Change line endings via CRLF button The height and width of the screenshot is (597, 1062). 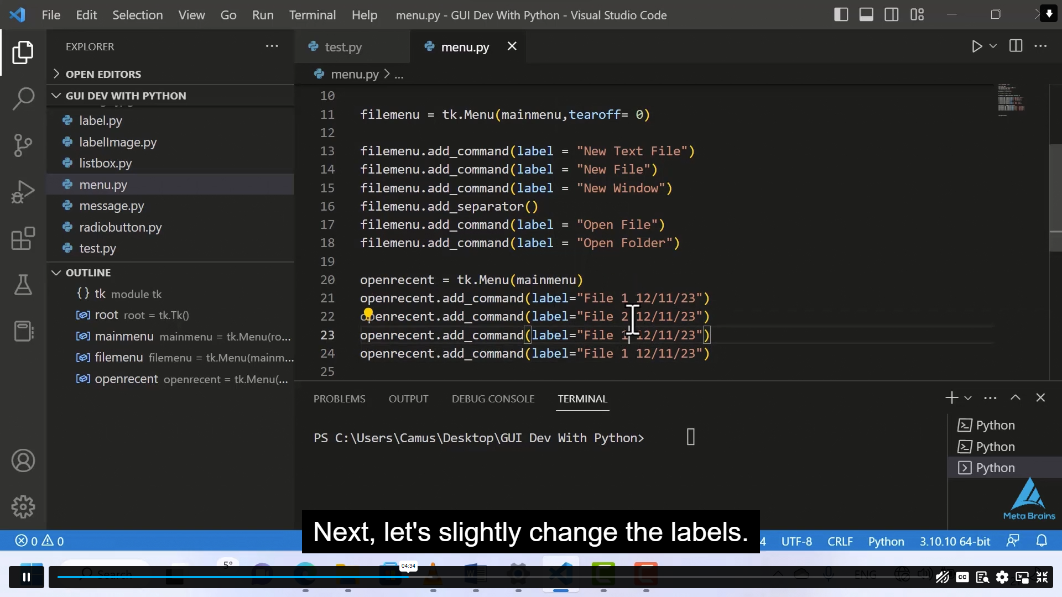pos(840,542)
